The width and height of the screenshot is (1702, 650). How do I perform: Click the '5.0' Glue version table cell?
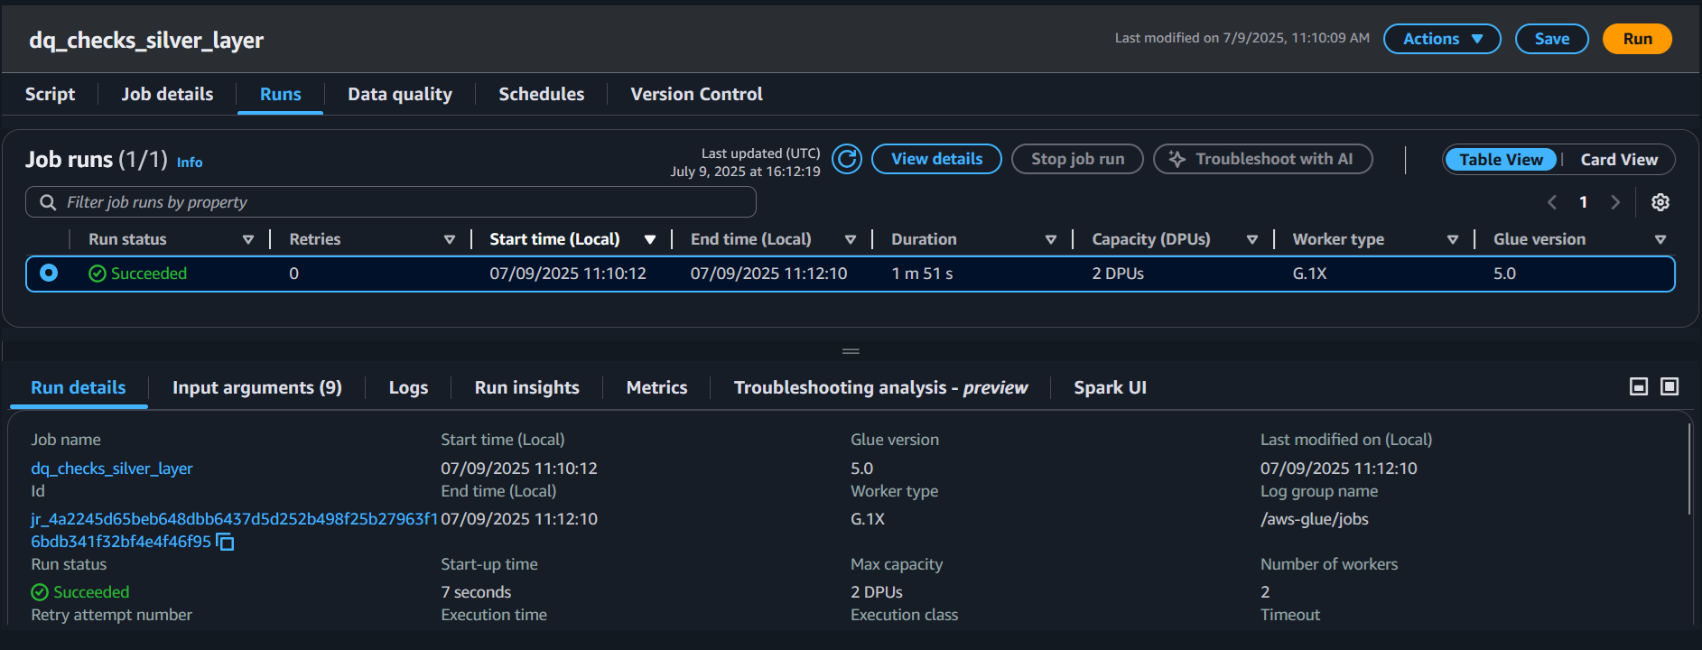pos(1504,274)
